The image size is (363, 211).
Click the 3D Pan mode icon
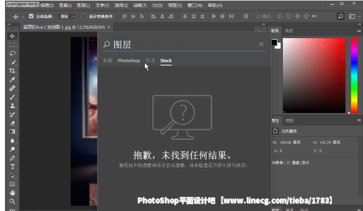[297, 16]
